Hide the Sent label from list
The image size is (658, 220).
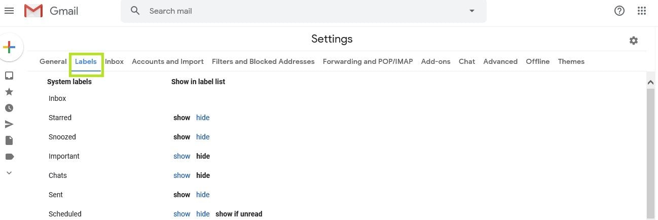click(203, 195)
